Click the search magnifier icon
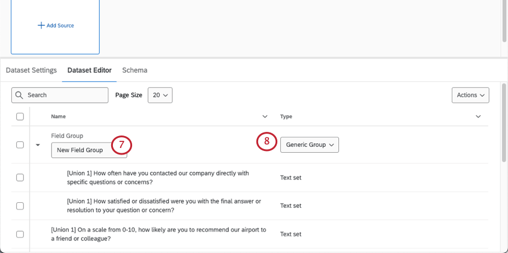Viewport: 508px width, 253px height. coord(19,95)
